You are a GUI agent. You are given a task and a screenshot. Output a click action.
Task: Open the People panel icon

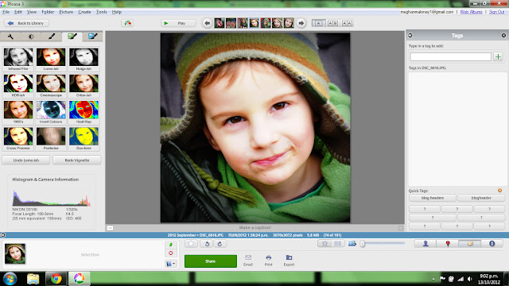tap(425, 244)
